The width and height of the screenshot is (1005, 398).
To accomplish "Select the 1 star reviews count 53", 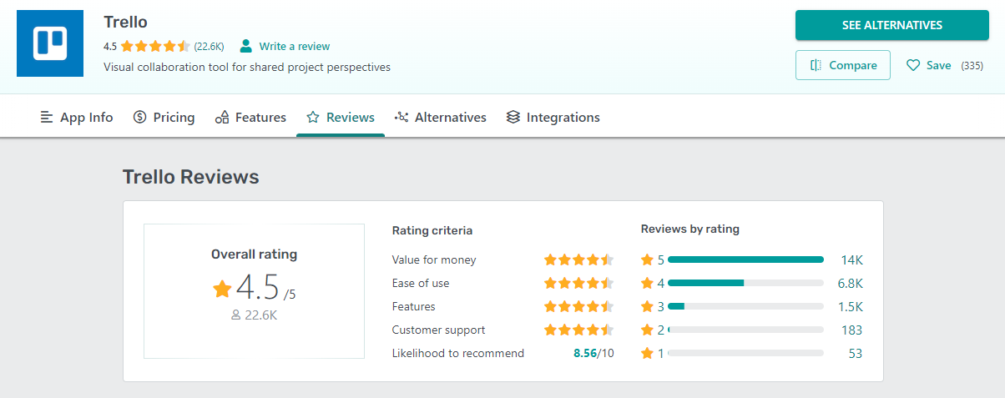I will tap(855, 353).
